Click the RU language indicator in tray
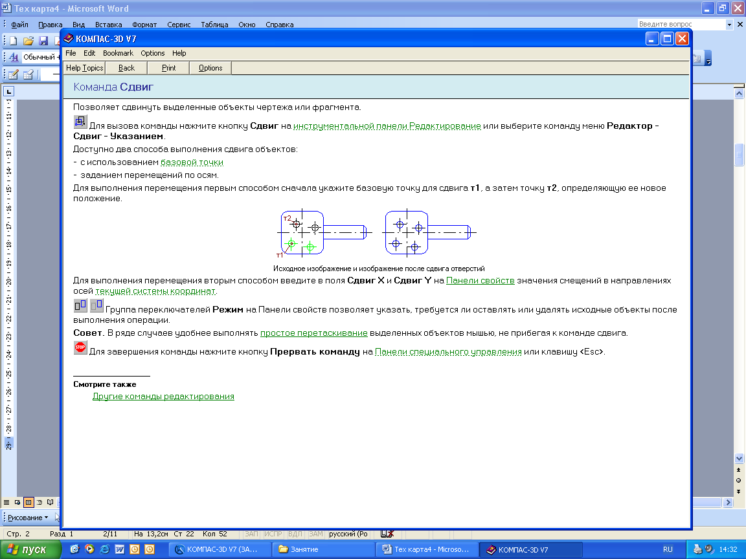746x559 pixels. (x=668, y=549)
